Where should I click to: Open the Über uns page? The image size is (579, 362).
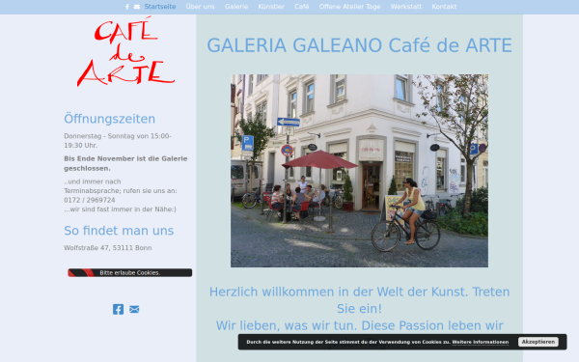[200, 7]
